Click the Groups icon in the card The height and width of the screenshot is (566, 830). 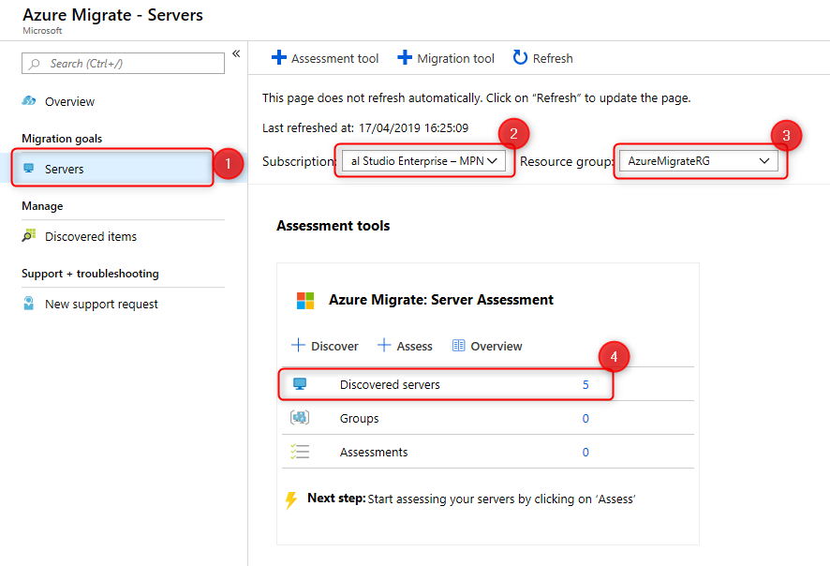pos(300,418)
